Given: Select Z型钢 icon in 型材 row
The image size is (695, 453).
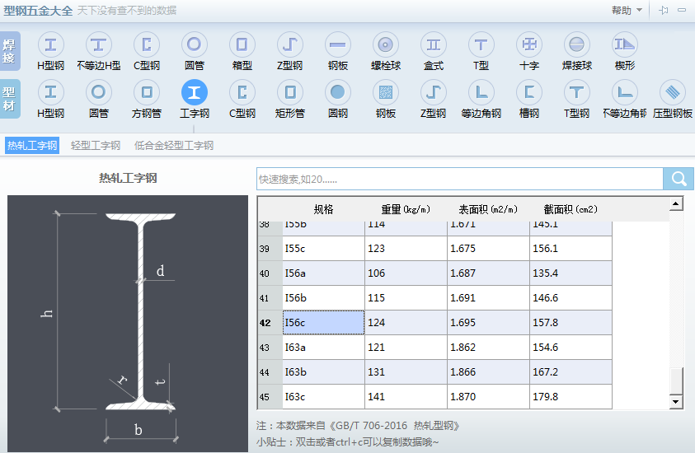Looking at the screenshot, I should 434,92.
